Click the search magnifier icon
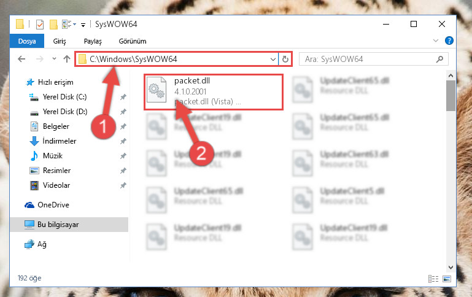The width and height of the screenshot is (472, 297). pos(439,60)
